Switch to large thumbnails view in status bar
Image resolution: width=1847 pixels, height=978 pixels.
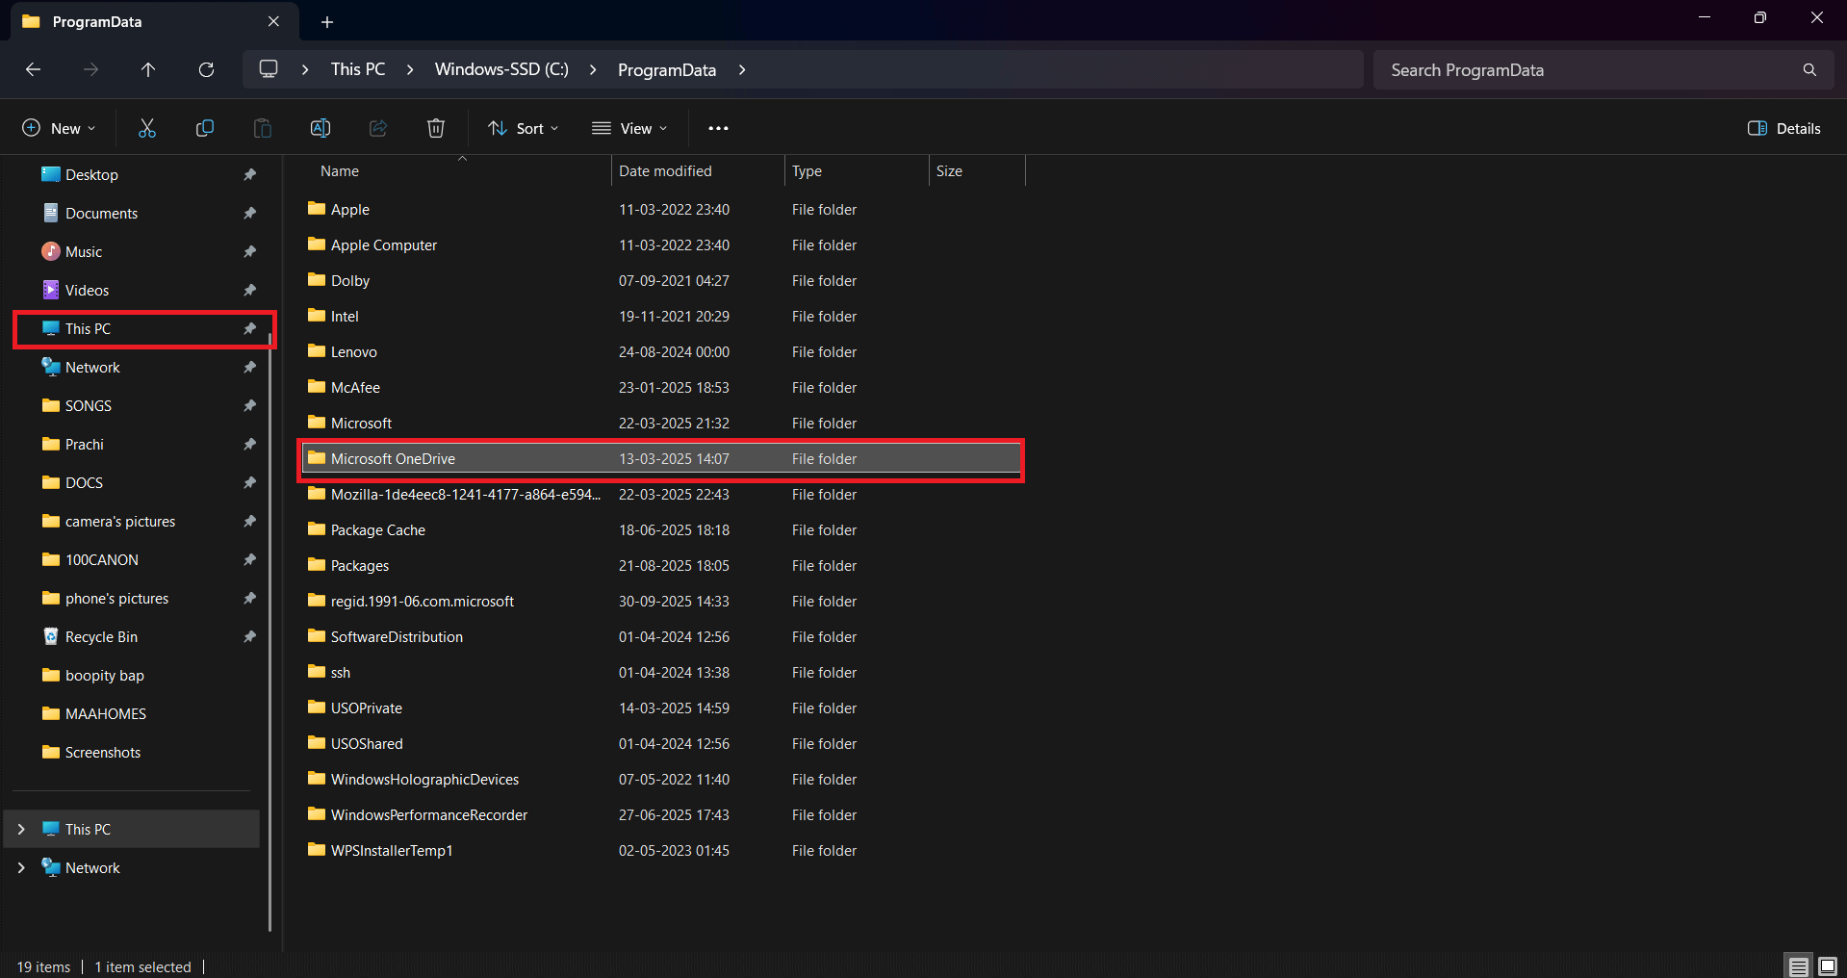[1827, 966]
